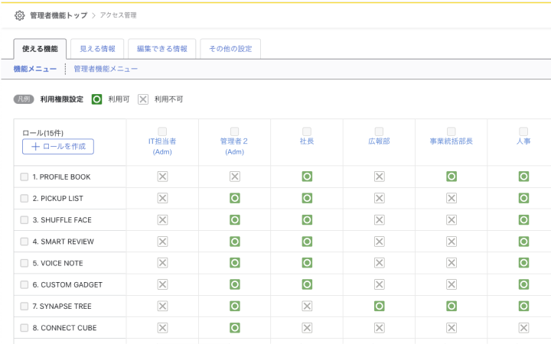Viewport: 551px width, 344px height.
Task: Open the 広報部 role column header
Action: tap(379, 141)
